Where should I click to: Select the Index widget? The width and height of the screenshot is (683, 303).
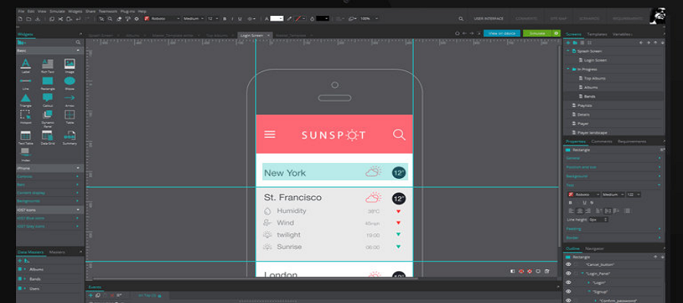coord(25,155)
